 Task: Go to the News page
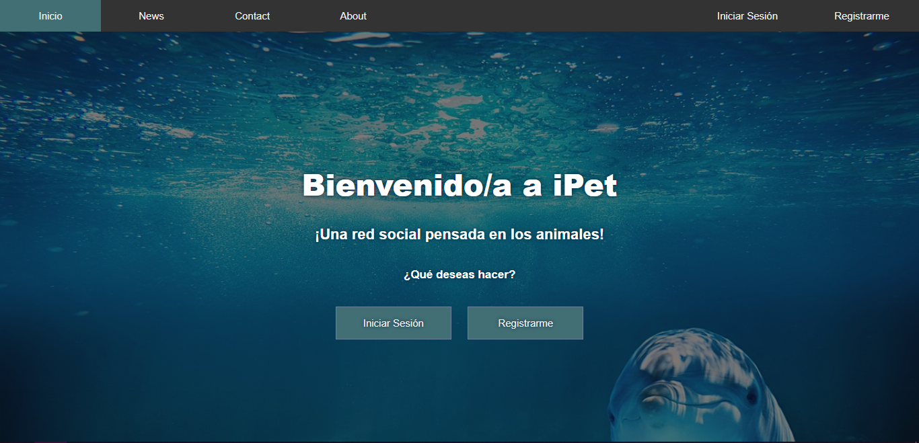click(x=151, y=16)
